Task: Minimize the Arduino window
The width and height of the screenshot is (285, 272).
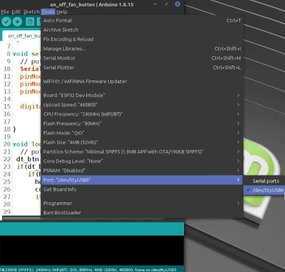Action: coord(155,4)
